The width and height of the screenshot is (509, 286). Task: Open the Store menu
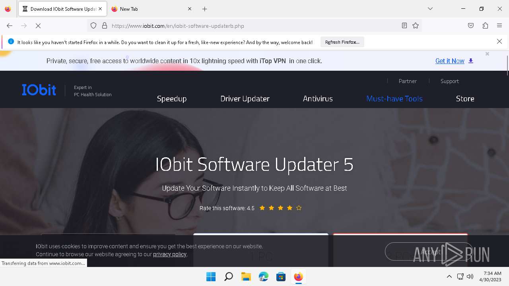tap(465, 99)
